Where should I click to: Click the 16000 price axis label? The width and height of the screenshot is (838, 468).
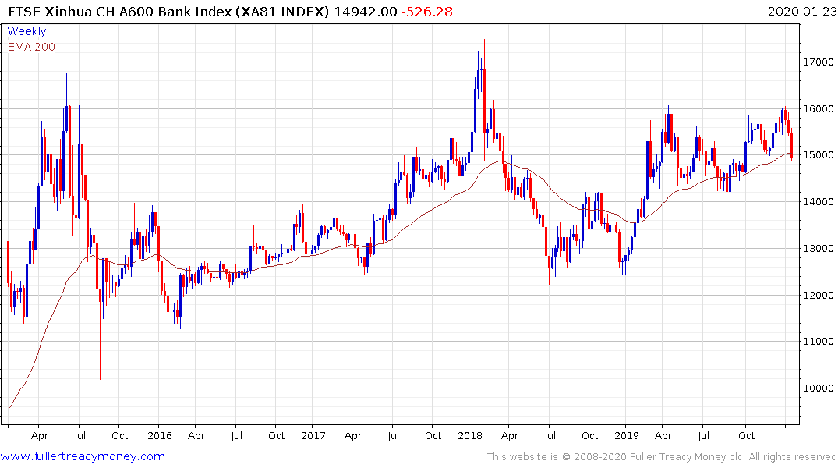[819, 108]
